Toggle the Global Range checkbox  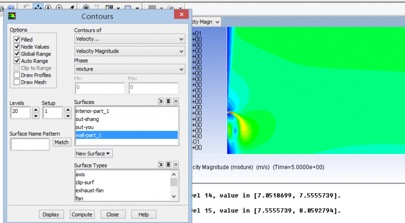point(17,53)
